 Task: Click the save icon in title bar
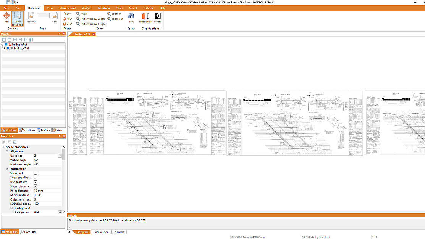(x=8, y=2)
